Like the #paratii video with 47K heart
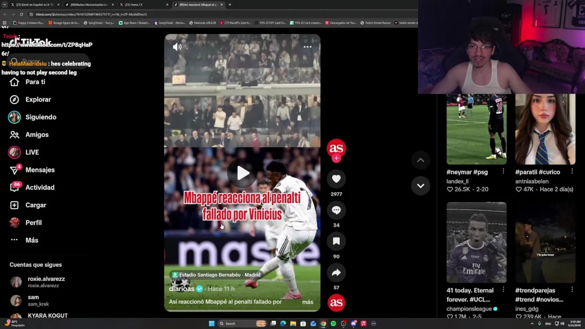The height and width of the screenshot is (329, 585). [x=518, y=189]
